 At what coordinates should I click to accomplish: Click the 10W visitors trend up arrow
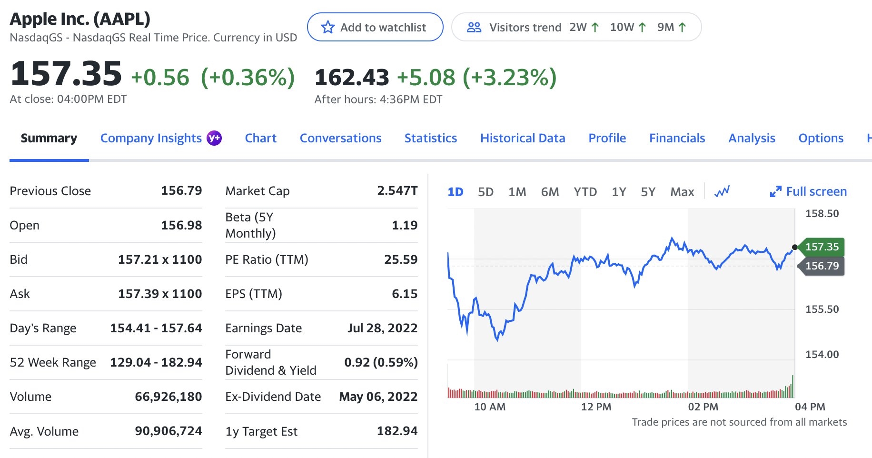coord(642,28)
